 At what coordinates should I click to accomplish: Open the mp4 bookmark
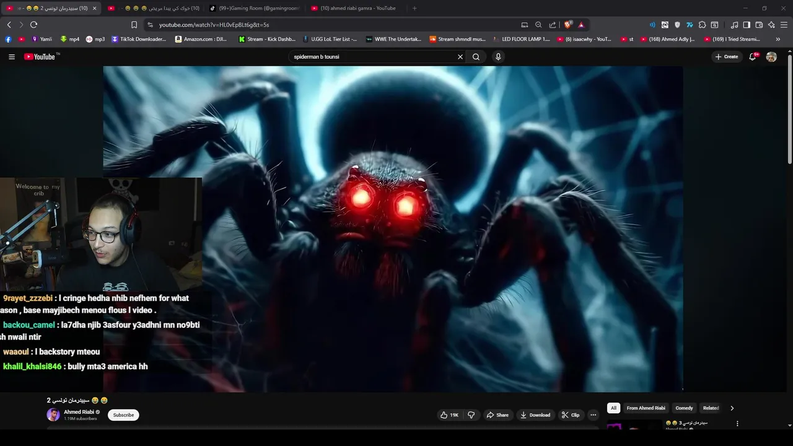[x=70, y=39]
